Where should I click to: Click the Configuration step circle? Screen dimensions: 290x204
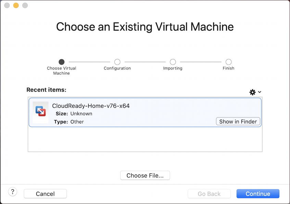[117, 62]
